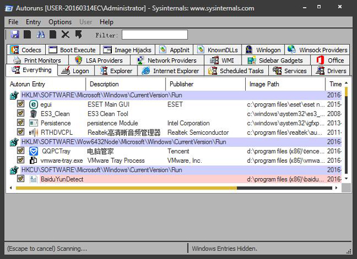The width and height of the screenshot is (357, 259).
Task: Toggle the egui autorun checkbox
Action: click(x=21, y=104)
